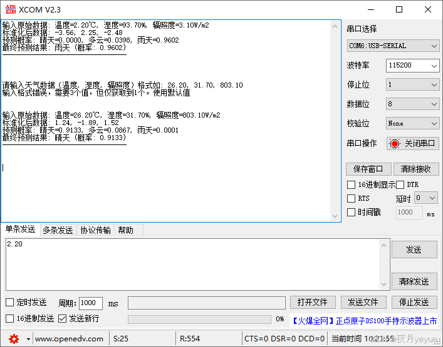Viewport: 443px width, 347px height.
Task: Open the stop bits dropdown showing 1
Action: [x=412, y=84]
